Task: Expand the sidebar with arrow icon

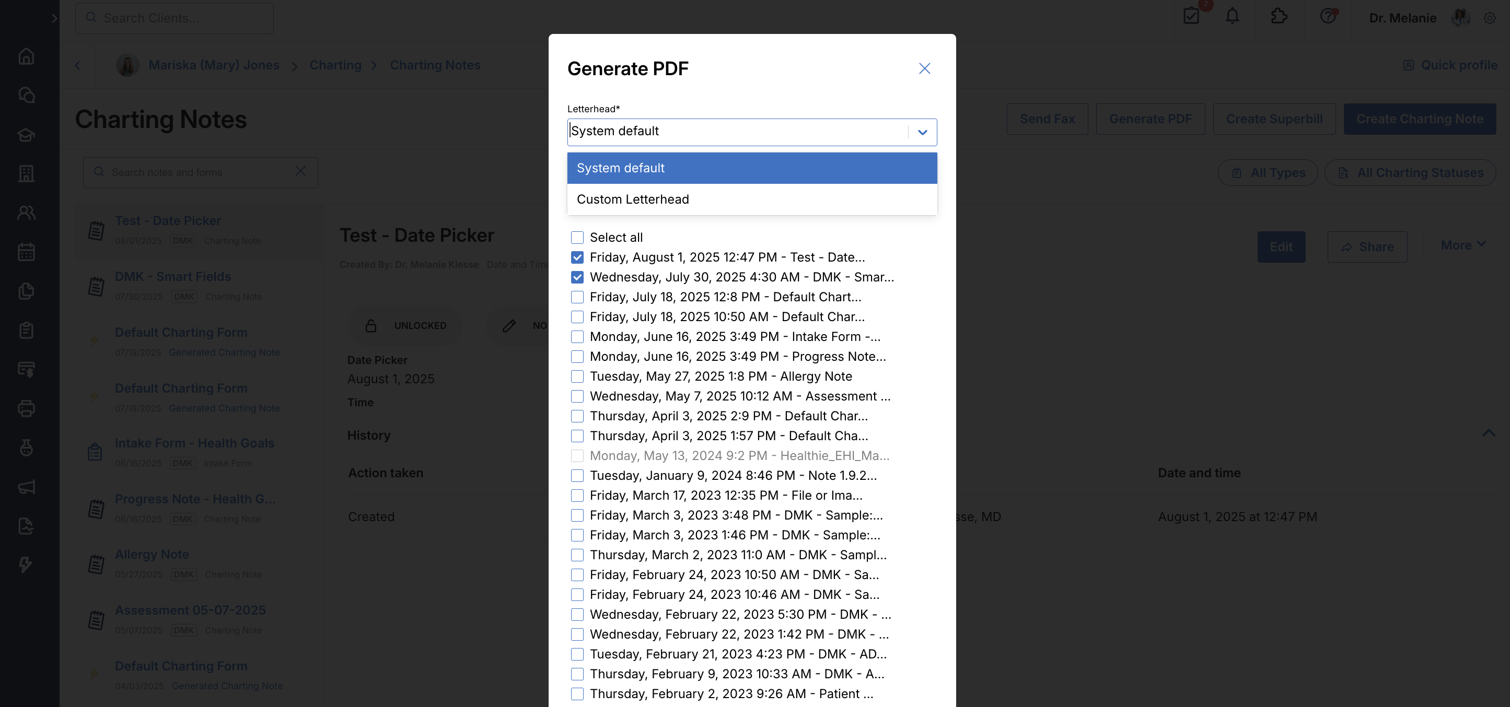Action: click(x=54, y=18)
